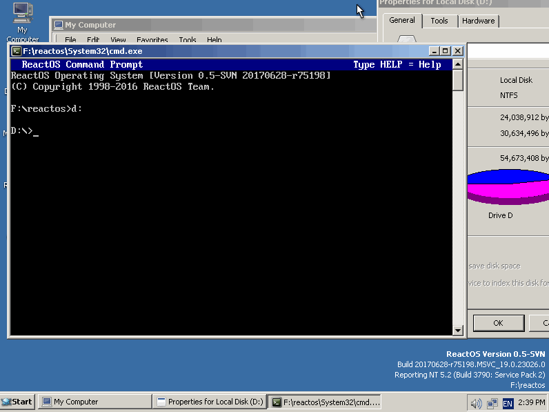This screenshot has height=412, width=549.
Task: Click the Properties dialog title bar
Action: [x=463, y=3]
